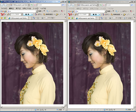Open address bar dropdown in right window

pos(98,5)
